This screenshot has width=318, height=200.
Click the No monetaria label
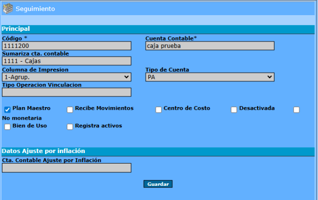tap(22, 118)
